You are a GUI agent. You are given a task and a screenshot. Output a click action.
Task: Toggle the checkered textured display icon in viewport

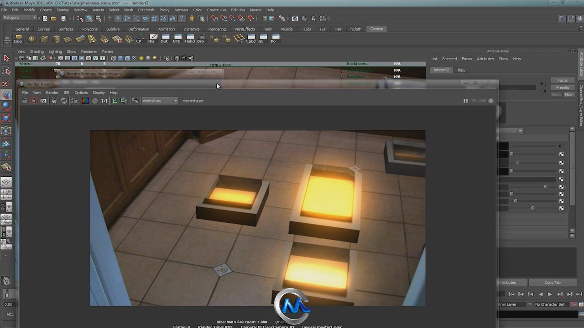pyautogui.click(x=134, y=58)
